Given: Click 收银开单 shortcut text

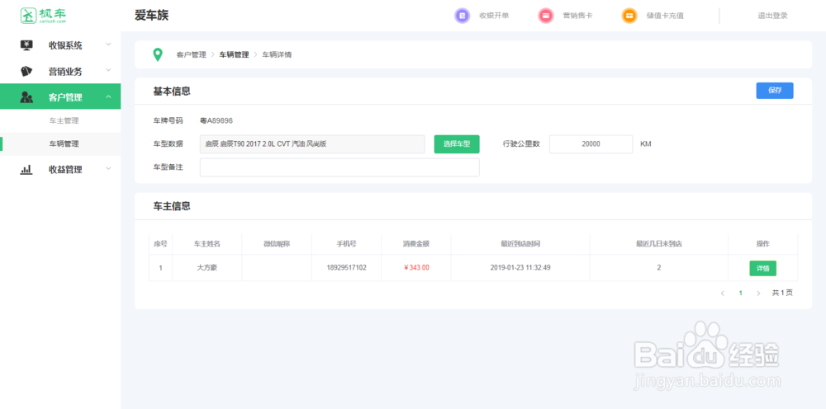Looking at the screenshot, I should pyautogui.click(x=494, y=16).
